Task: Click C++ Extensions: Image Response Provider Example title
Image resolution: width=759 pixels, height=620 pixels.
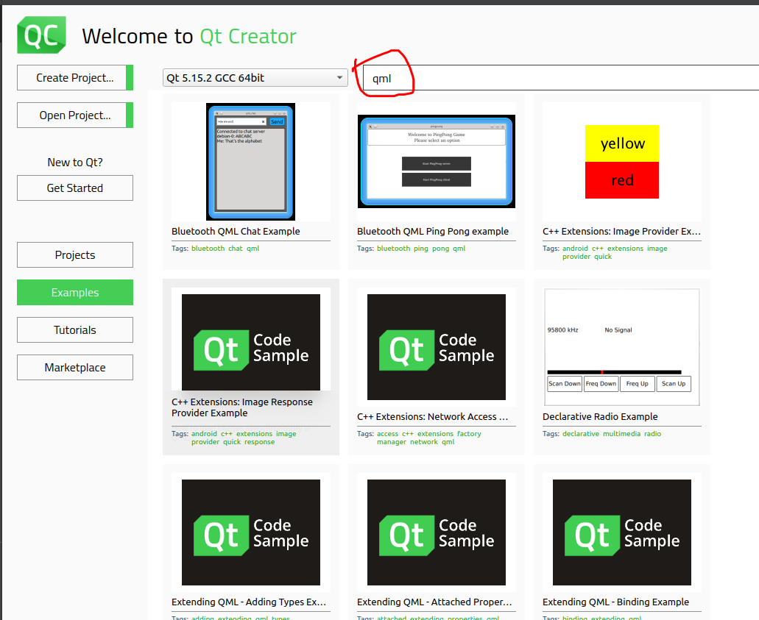Action: pos(242,407)
